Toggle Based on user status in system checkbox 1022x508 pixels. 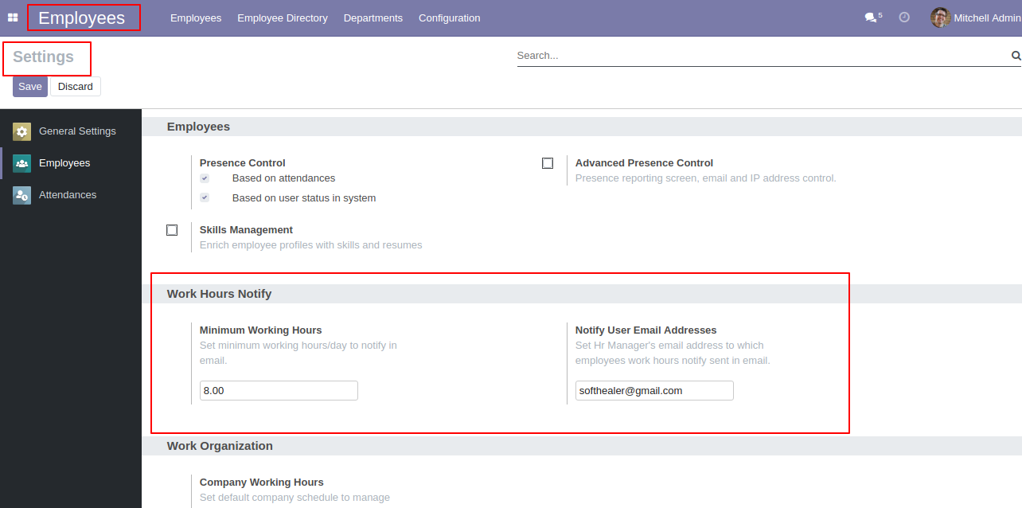pyautogui.click(x=205, y=197)
